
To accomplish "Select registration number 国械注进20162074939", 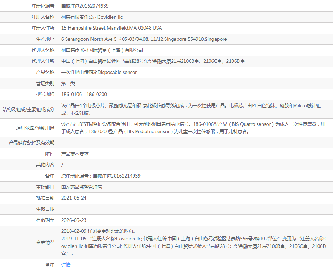I will [x=85, y=6].
